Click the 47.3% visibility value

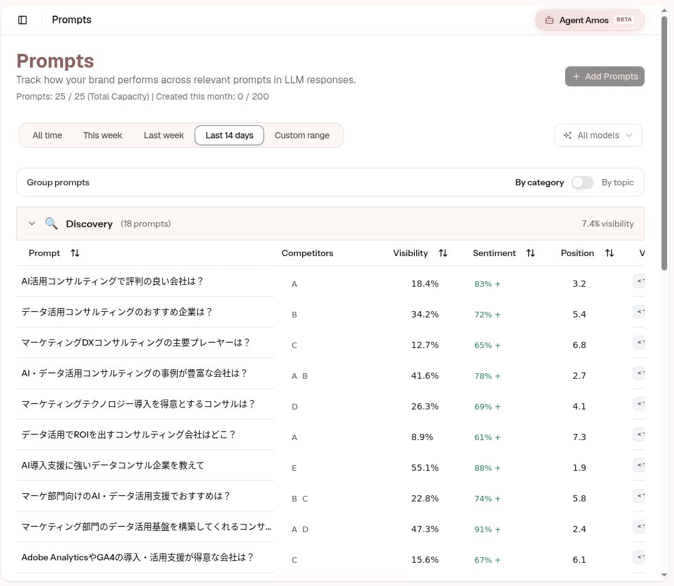(x=425, y=529)
